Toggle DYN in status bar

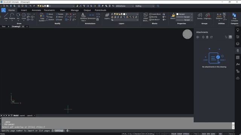[208, 134]
